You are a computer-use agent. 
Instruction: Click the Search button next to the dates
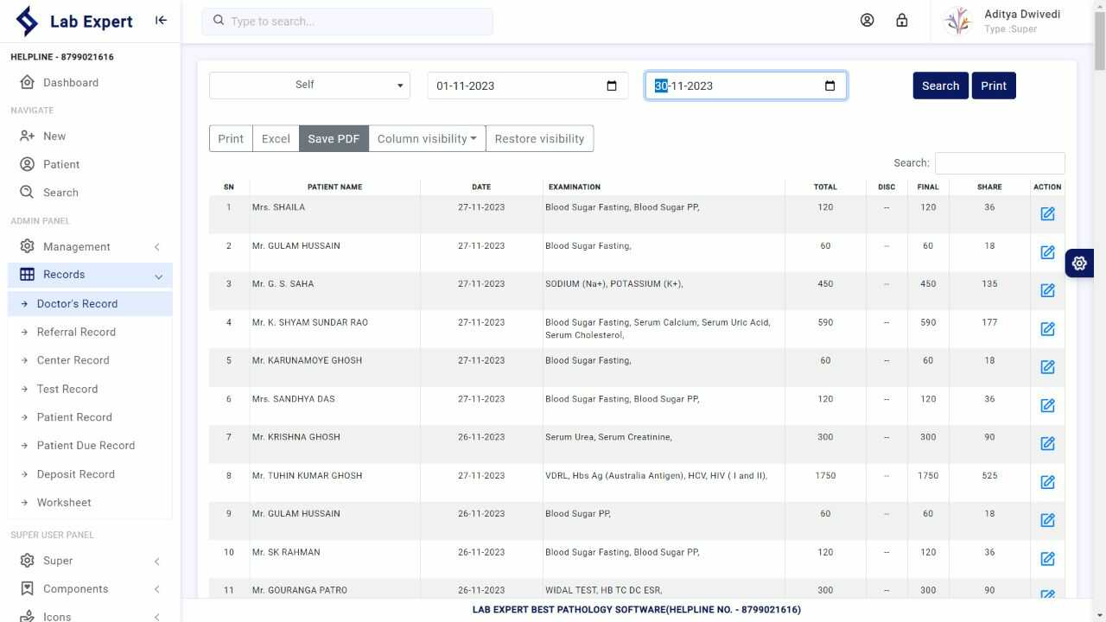(x=940, y=85)
